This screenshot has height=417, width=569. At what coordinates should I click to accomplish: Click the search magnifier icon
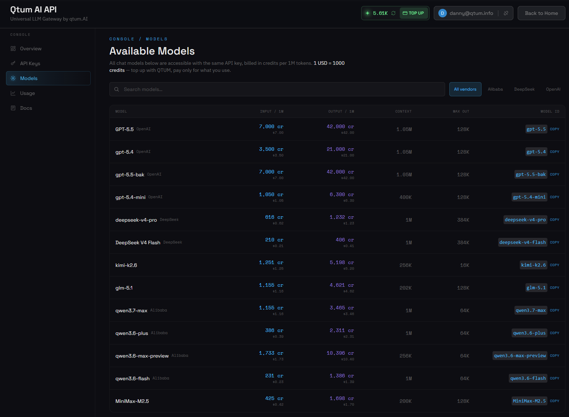(116, 89)
